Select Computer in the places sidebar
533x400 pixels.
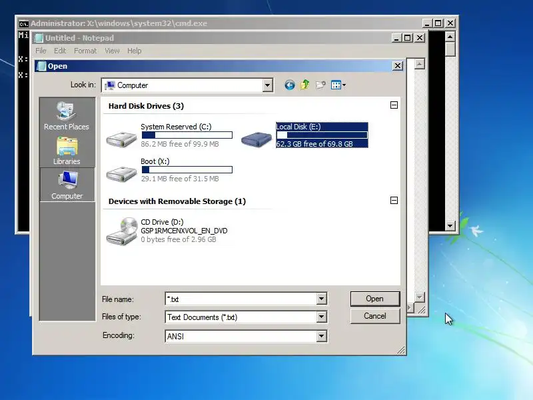pos(67,185)
